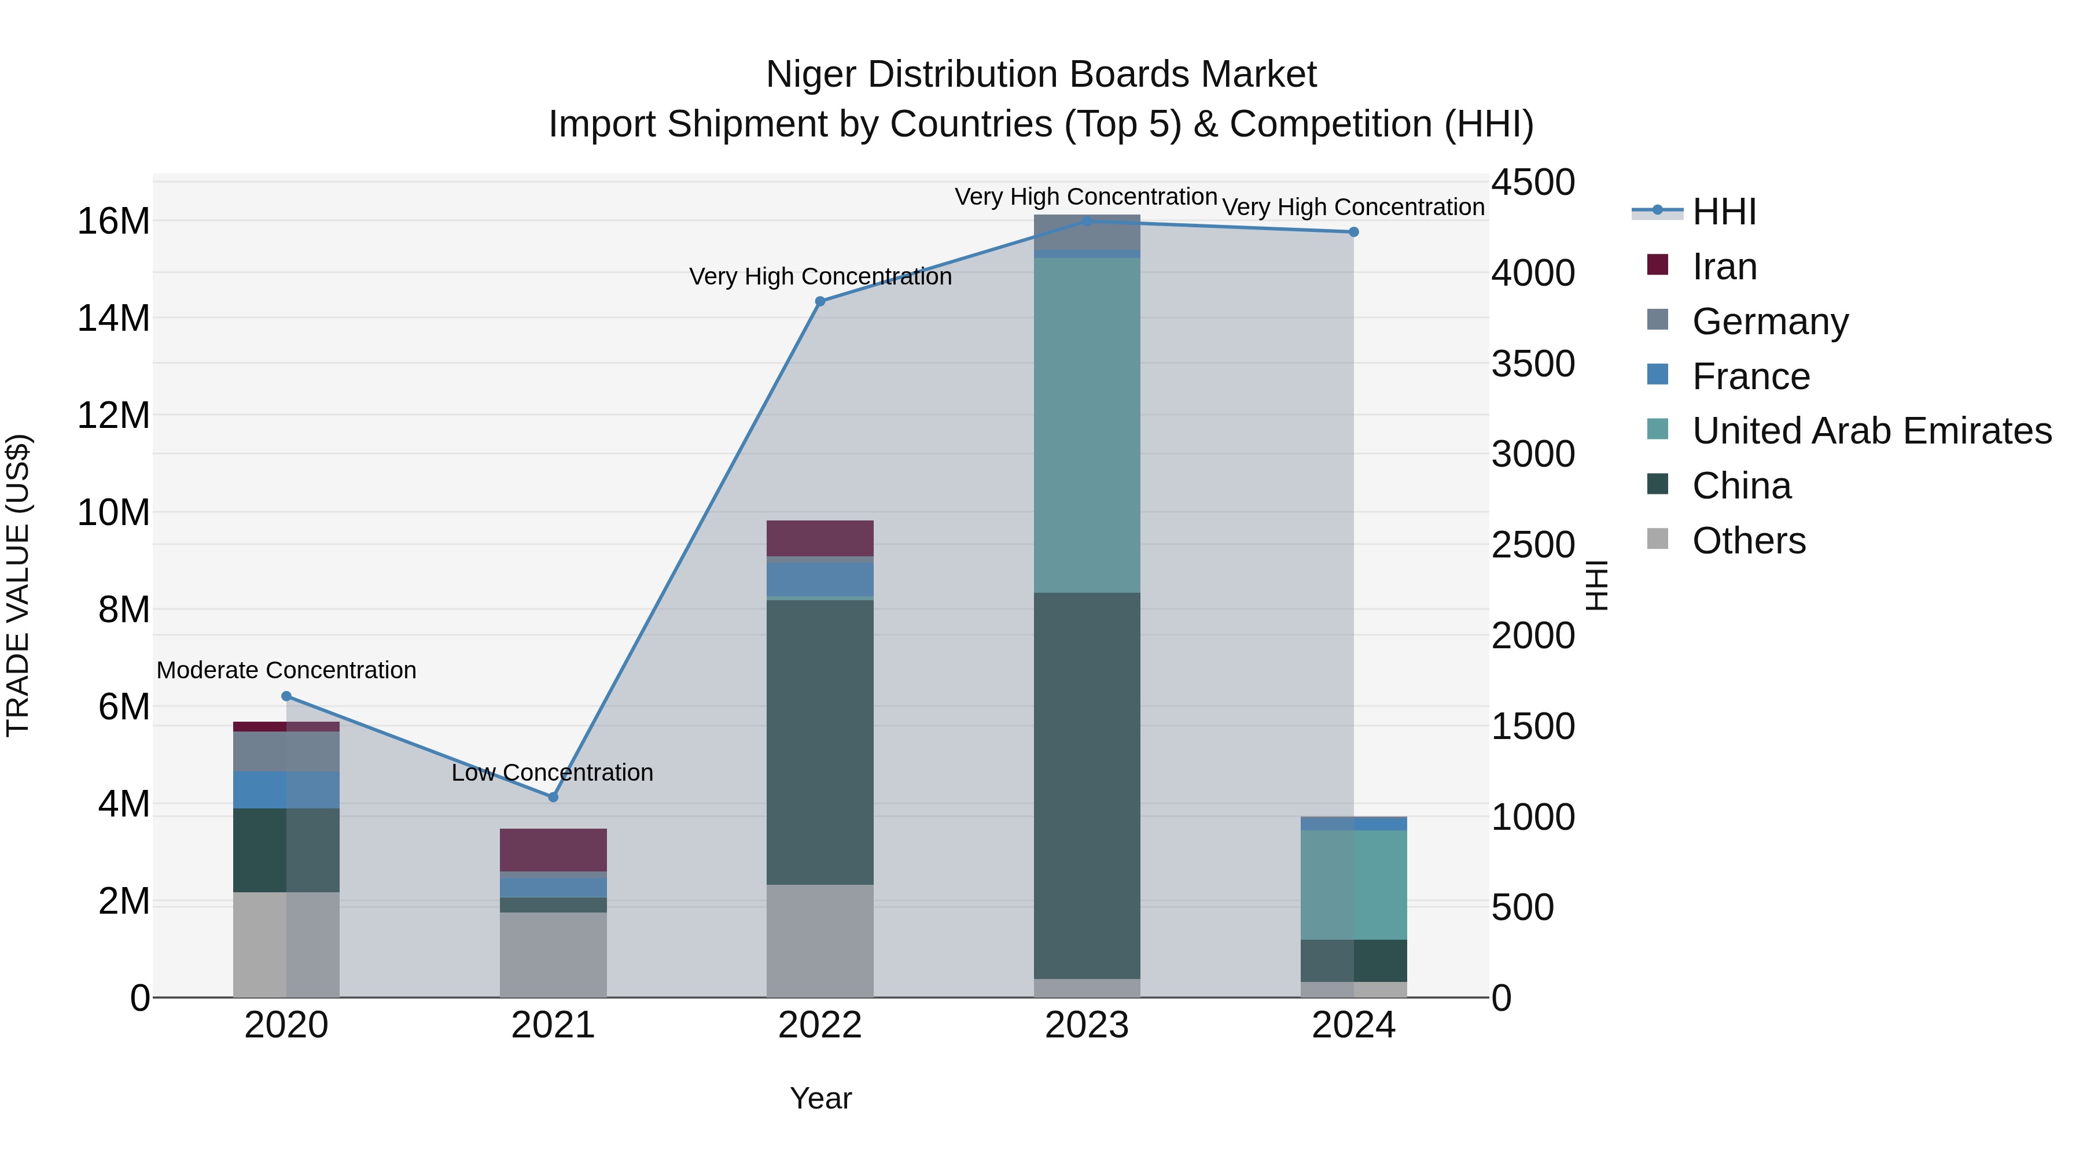Click the 2020 x-axis label
2083x1171 pixels.
tap(286, 1025)
